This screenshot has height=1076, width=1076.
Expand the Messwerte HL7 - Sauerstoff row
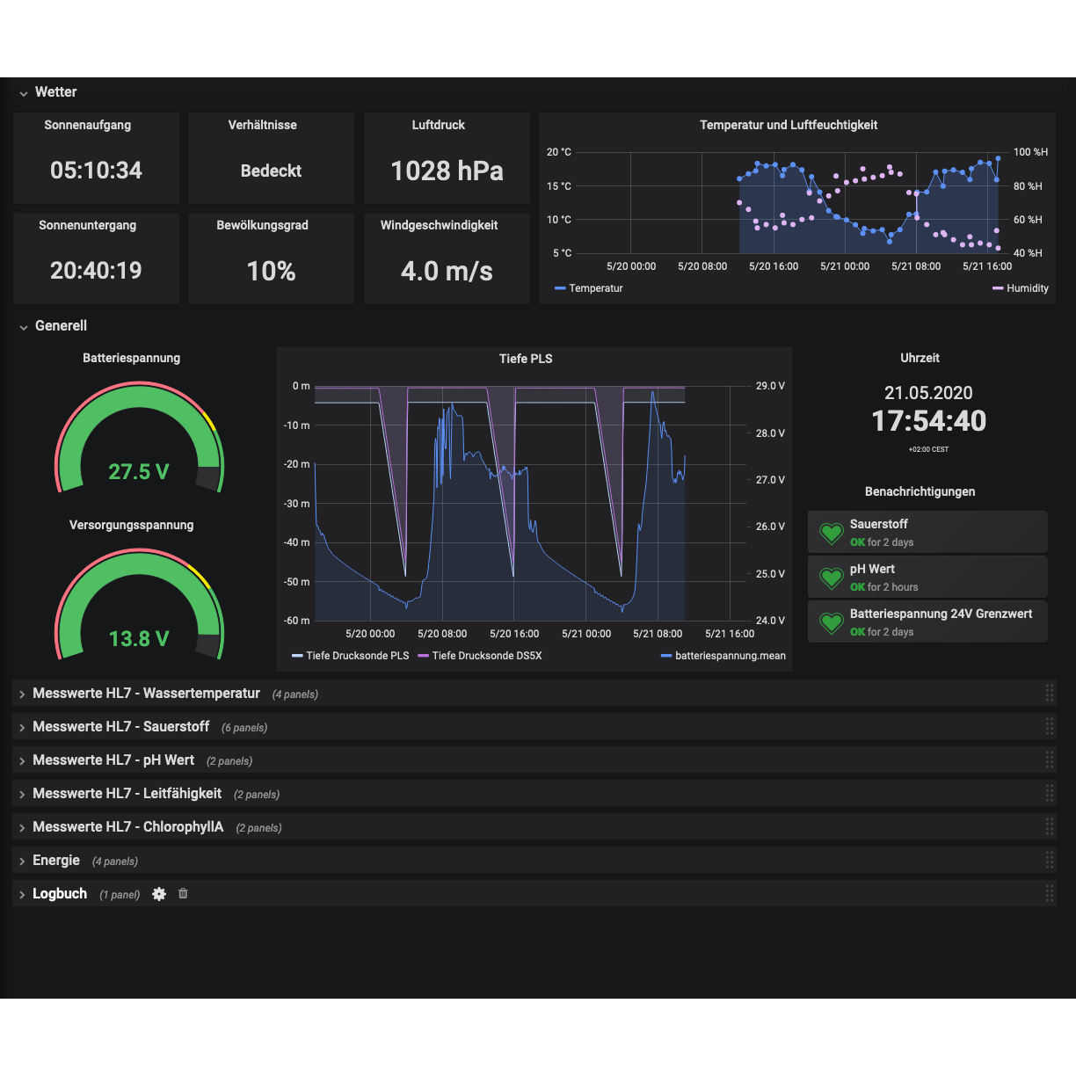pos(120,727)
